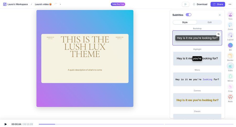
Task: Expand the dropdown arrow beside undo
Action: (x=60, y=4)
